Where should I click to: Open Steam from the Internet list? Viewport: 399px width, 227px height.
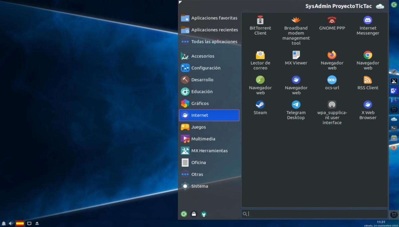pos(260,108)
